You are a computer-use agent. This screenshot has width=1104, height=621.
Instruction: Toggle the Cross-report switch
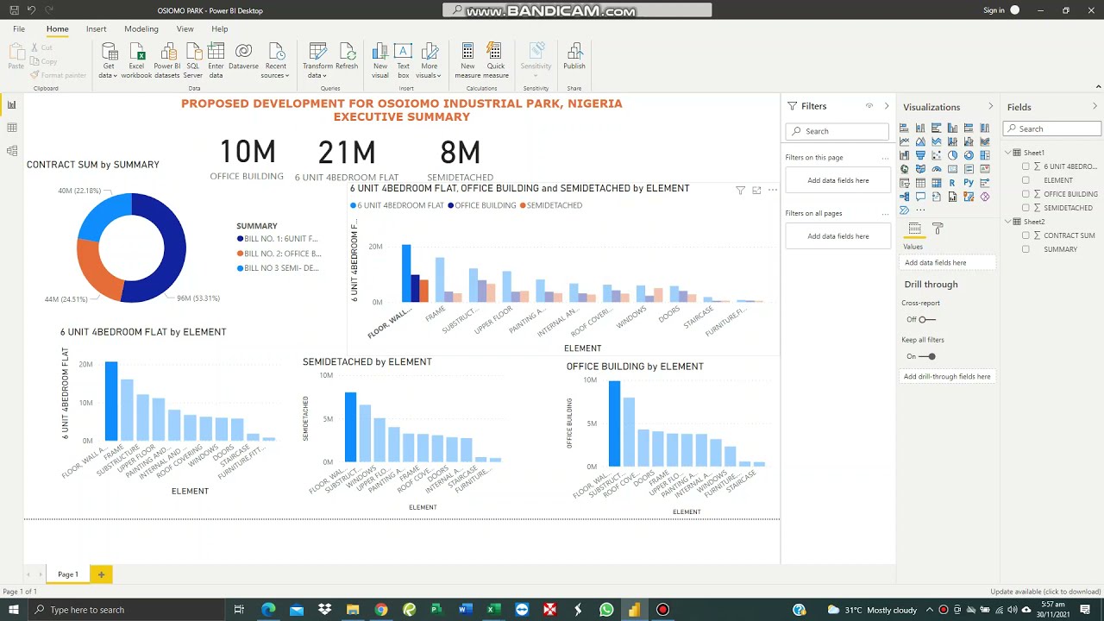(926, 319)
